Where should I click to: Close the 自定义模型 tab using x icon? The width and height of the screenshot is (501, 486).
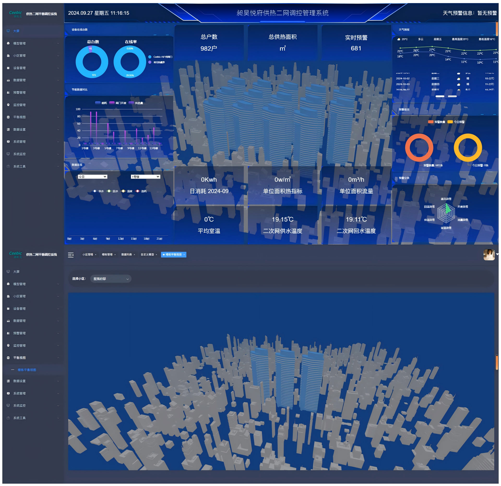click(156, 255)
